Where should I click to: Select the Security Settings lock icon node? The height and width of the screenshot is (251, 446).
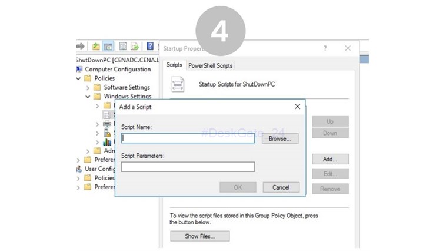point(107,133)
